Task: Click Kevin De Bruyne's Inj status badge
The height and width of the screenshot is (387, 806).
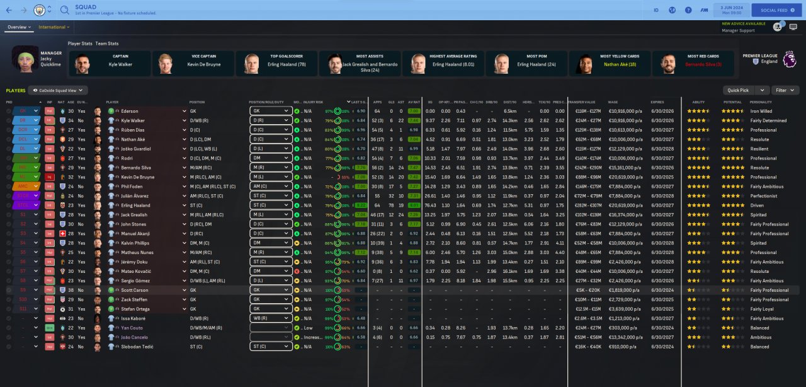Action: [x=50, y=177]
